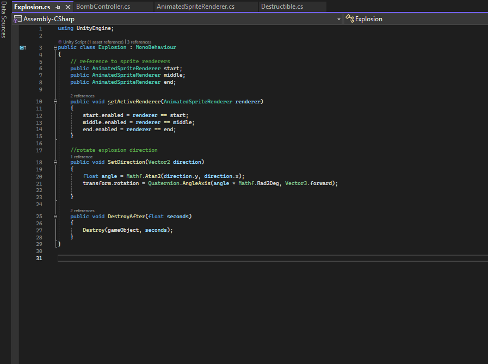Click the Assembly-CSharp project icon
The height and width of the screenshot is (364, 488).
18,19
